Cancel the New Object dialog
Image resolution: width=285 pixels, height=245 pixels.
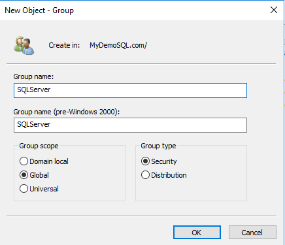[252, 233]
